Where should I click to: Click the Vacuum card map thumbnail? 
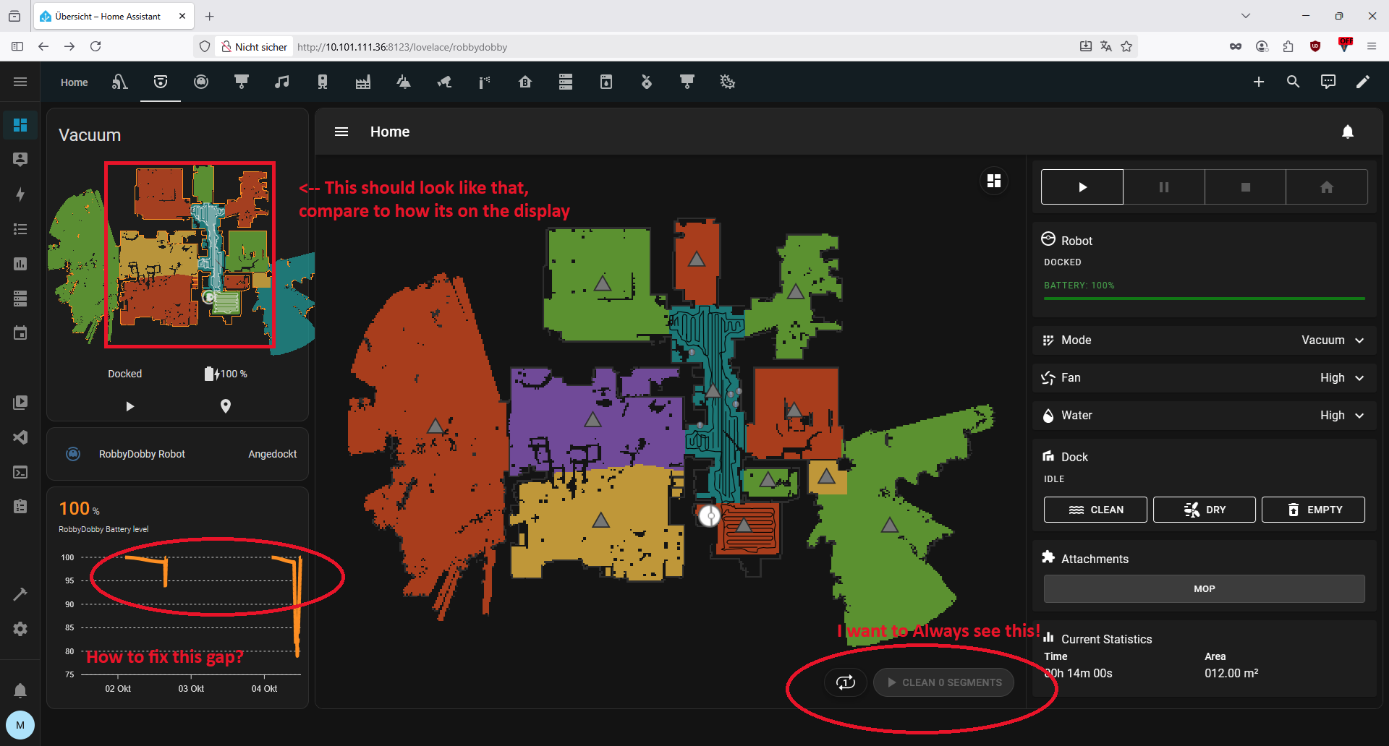181,257
